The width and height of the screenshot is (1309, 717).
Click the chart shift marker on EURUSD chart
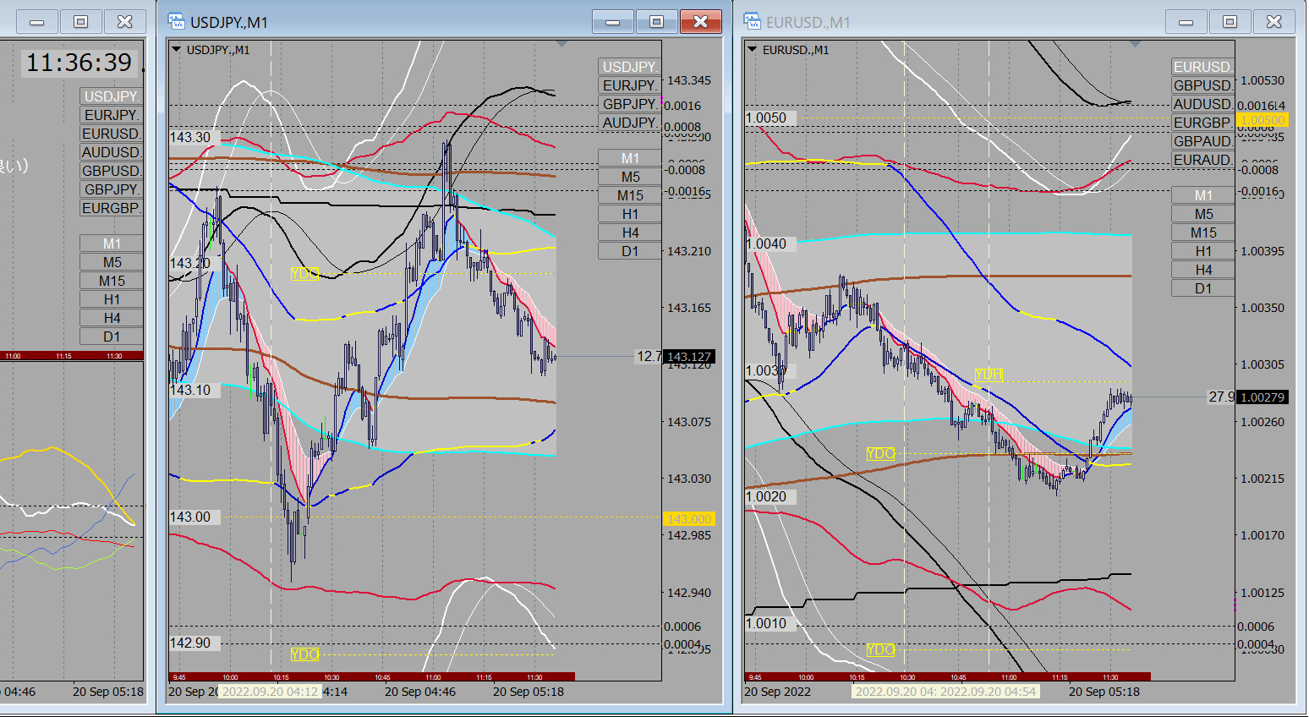click(1136, 44)
